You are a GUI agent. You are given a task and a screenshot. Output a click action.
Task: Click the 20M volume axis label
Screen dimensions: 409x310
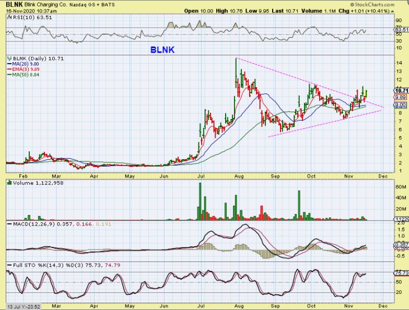401,209
